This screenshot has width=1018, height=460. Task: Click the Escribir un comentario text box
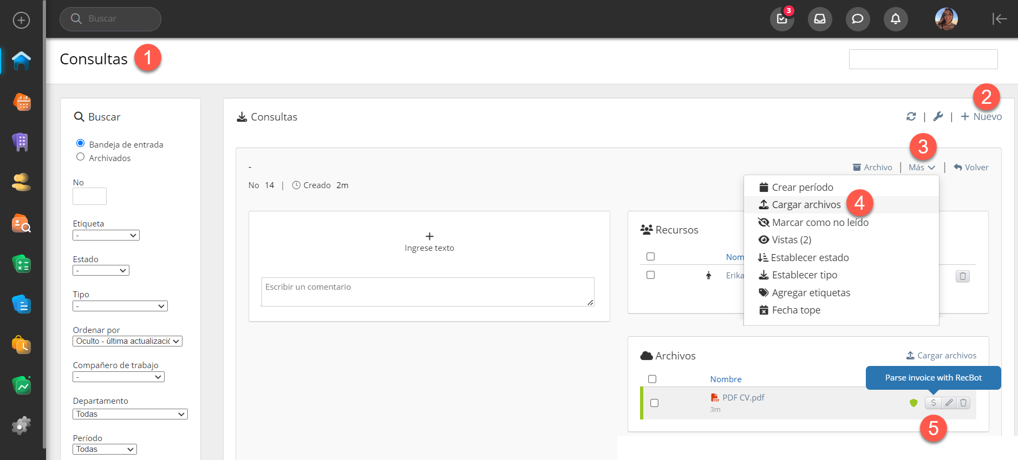pos(427,292)
